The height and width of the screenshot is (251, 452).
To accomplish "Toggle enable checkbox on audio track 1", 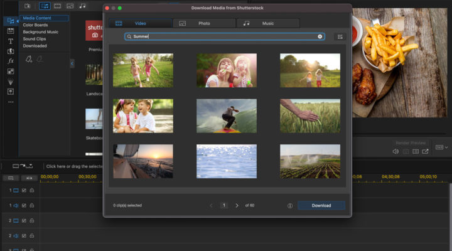I will click(24, 205).
